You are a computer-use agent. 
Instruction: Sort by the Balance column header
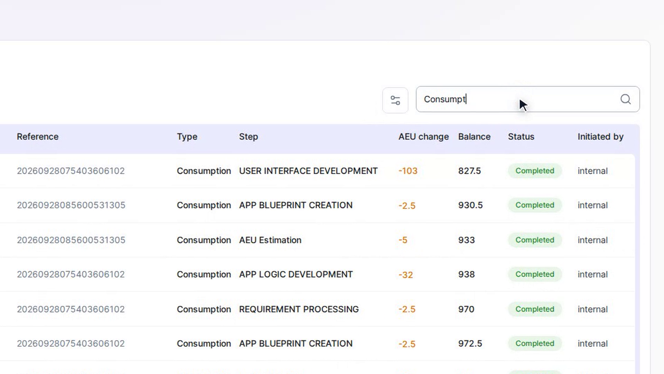tap(474, 137)
